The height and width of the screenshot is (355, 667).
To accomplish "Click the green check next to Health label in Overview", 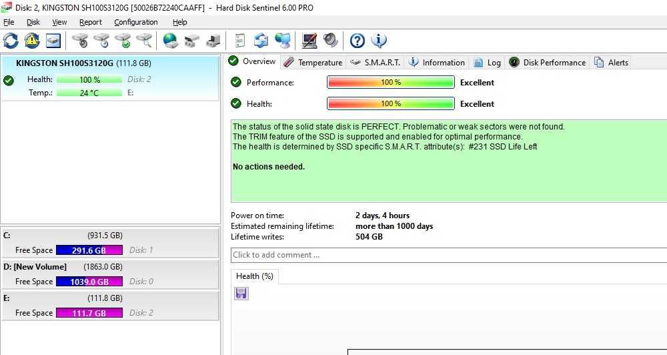I will pyautogui.click(x=236, y=103).
